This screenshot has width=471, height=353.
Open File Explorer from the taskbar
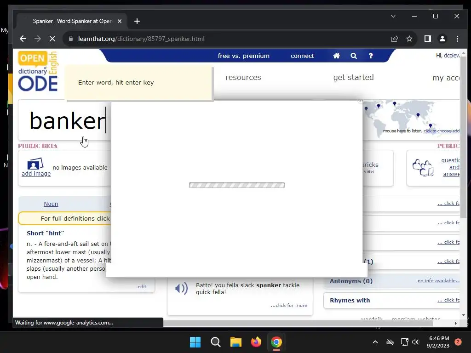(x=236, y=342)
